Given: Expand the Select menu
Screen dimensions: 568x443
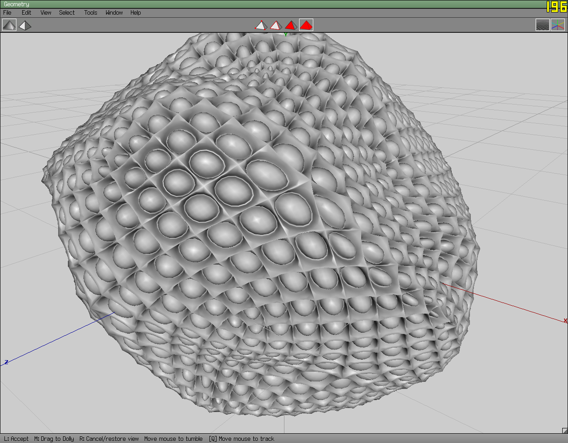Looking at the screenshot, I should coord(67,12).
